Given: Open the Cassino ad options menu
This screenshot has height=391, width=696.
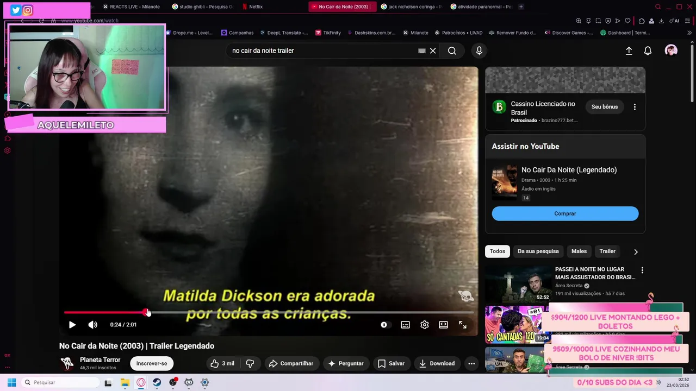Looking at the screenshot, I should [x=635, y=107].
